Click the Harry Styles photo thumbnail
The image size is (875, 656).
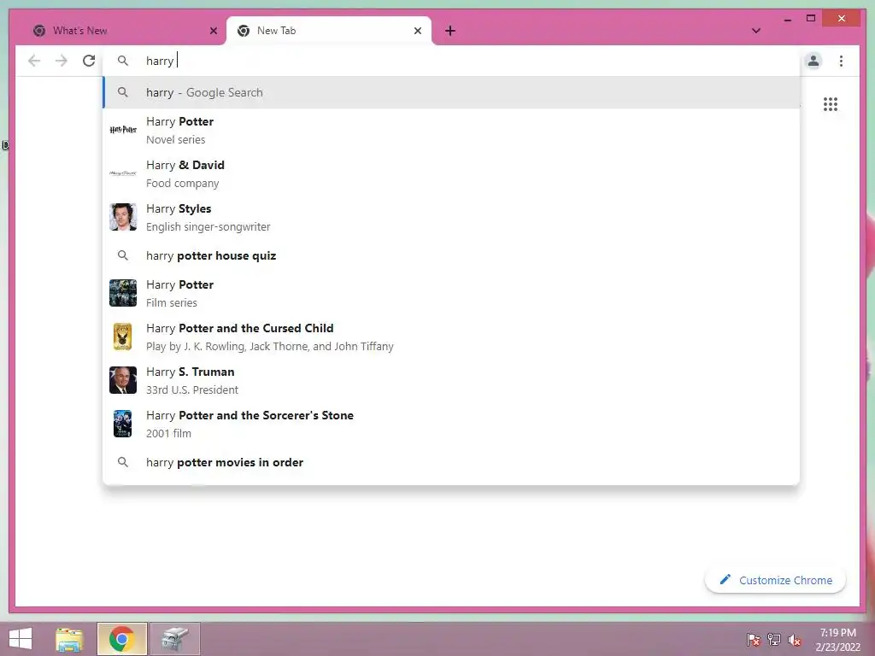point(123,217)
